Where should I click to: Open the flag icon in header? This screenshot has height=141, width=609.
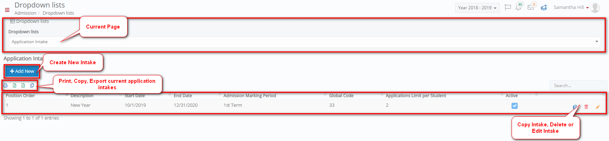click(x=508, y=7)
